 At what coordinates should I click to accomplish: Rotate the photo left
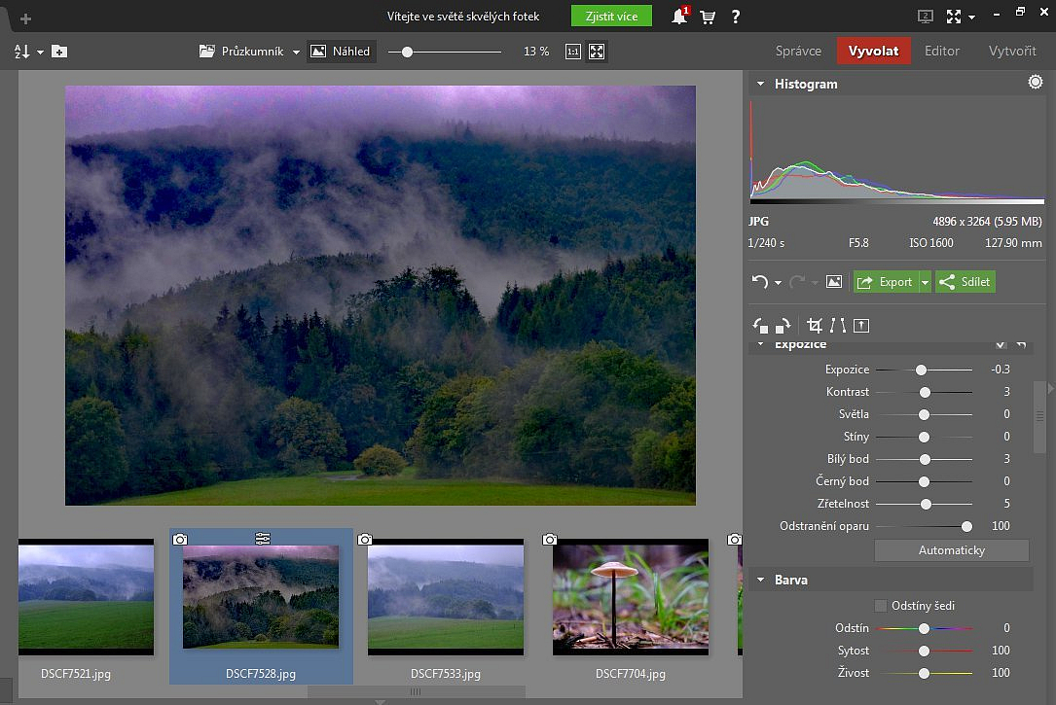760,326
